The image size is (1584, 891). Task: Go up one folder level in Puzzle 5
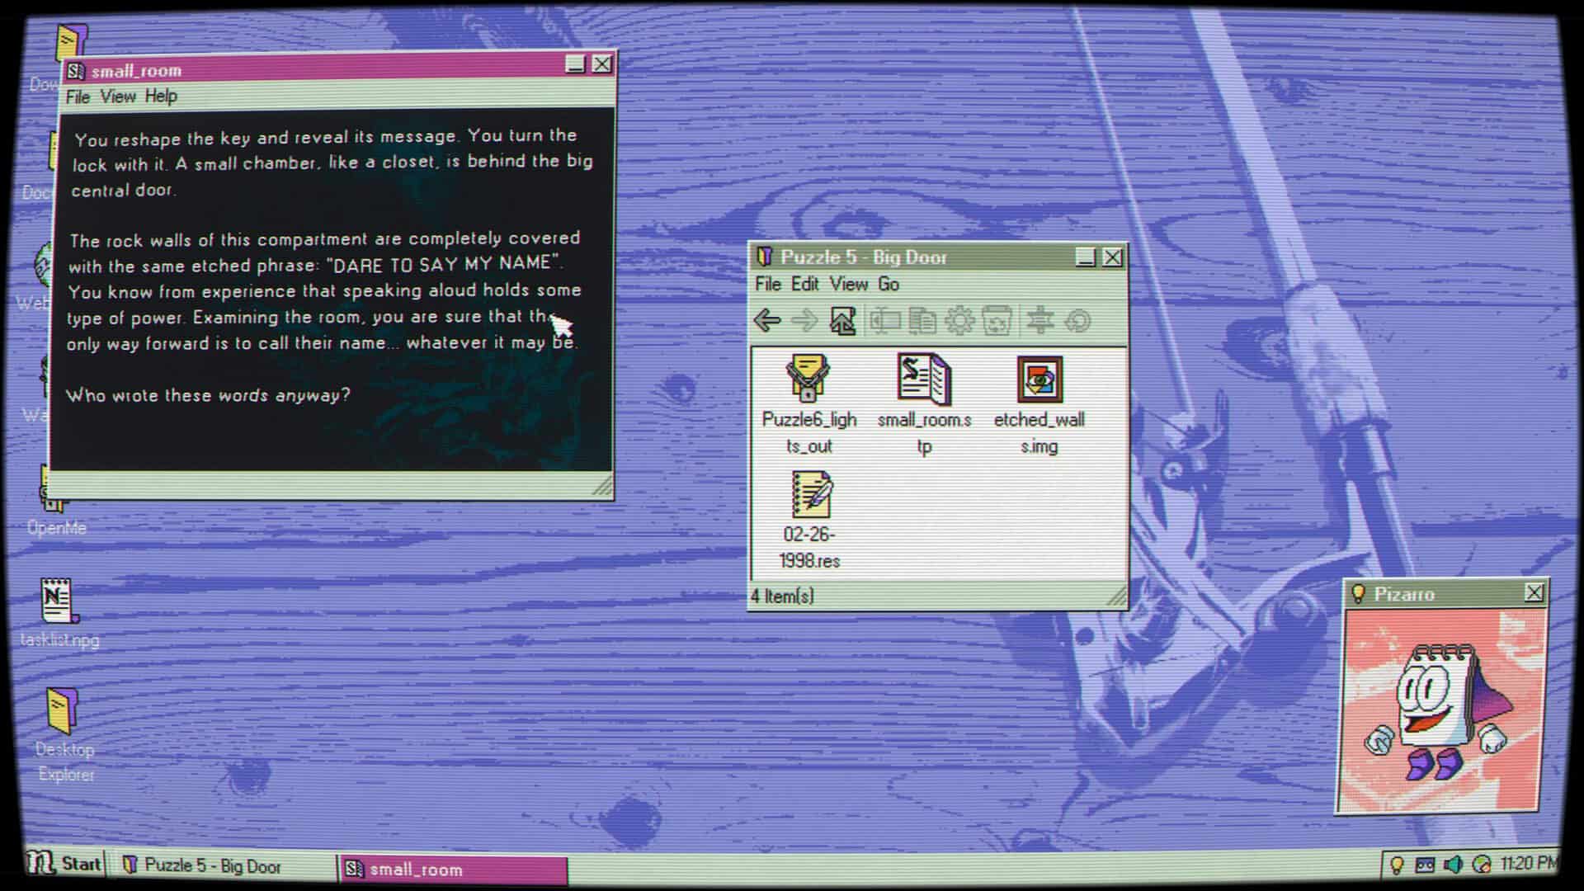point(842,320)
